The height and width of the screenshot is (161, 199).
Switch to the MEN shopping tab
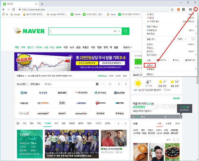[177, 123]
